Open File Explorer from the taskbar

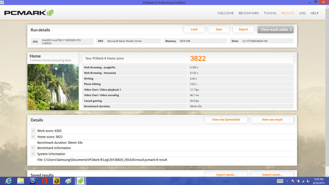[x=21, y=181]
